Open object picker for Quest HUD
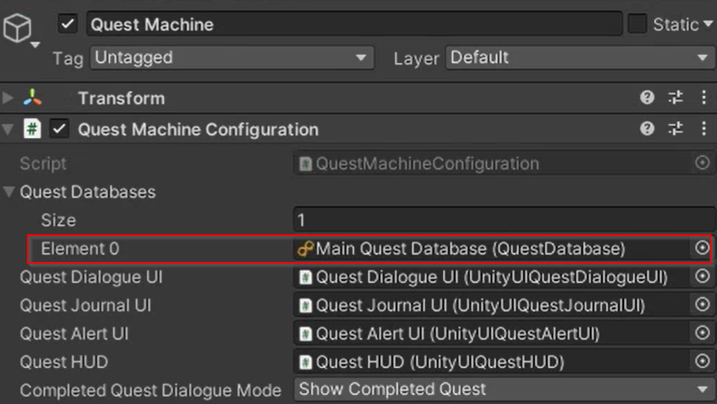Image resolution: width=717 pixels, height=404 pixels. click(x=702, y=362)
